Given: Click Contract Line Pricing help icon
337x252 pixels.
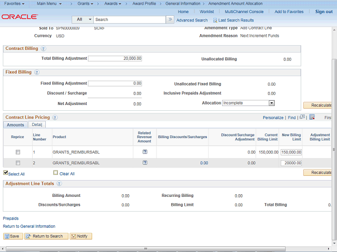Looking at the screenshot, I should tap(55, 118).
